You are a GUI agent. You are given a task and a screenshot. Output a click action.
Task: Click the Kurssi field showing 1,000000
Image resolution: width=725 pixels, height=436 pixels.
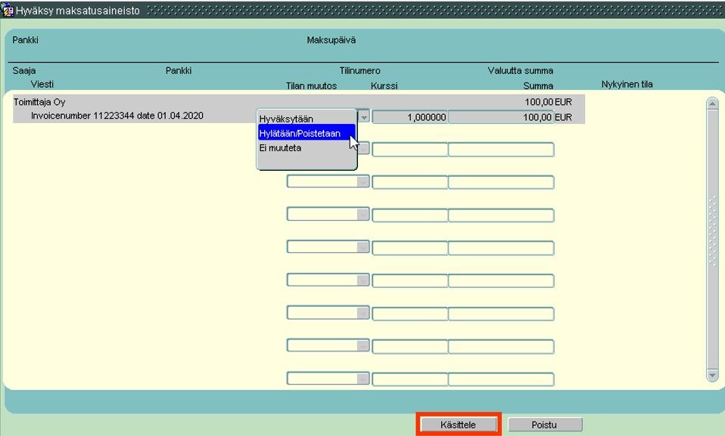coord(409,117)
